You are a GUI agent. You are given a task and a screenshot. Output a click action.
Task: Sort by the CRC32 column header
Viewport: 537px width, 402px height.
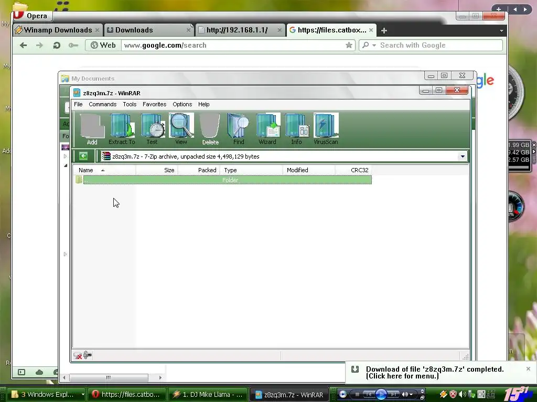(353, 170)
